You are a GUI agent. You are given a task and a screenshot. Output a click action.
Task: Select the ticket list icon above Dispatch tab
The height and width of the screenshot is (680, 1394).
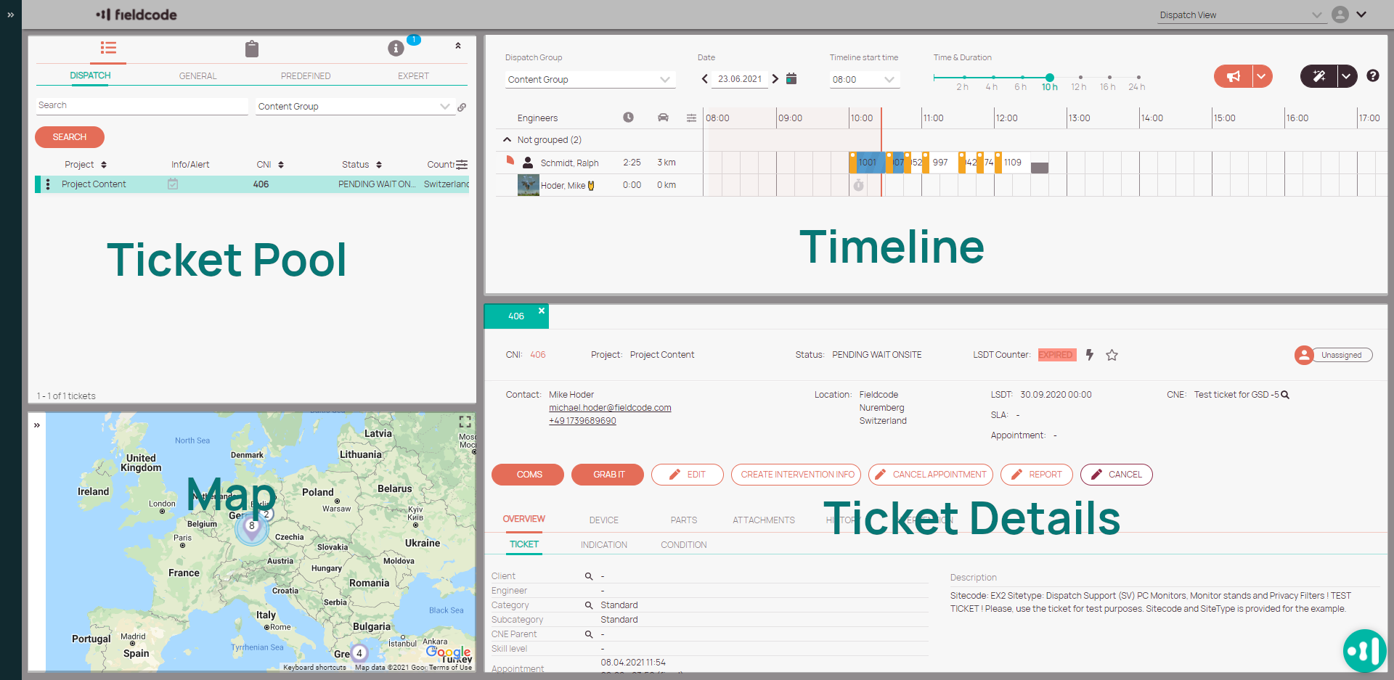click(x=108, y=49)
